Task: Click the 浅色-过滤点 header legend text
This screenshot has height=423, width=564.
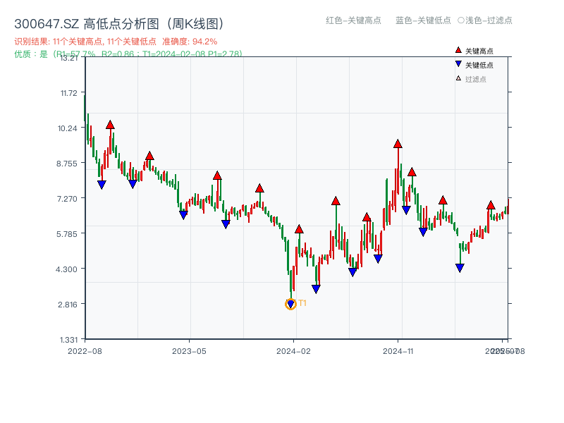Action: coord(485,20)
